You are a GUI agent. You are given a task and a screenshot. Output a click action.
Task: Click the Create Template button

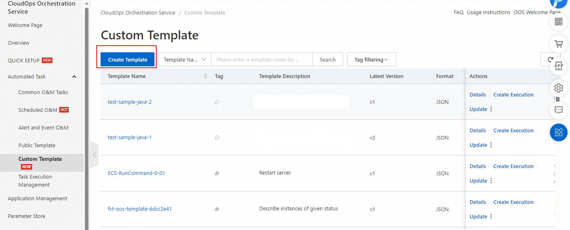128,60
